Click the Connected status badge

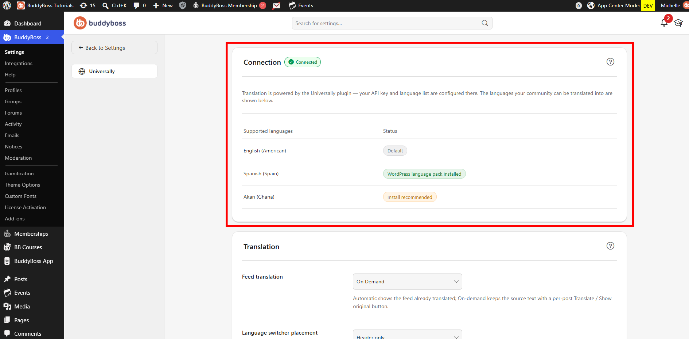coord(303,62)
